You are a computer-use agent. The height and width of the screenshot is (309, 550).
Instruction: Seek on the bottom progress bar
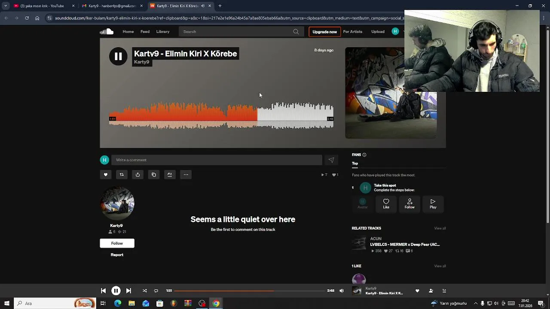coord(249,291)
